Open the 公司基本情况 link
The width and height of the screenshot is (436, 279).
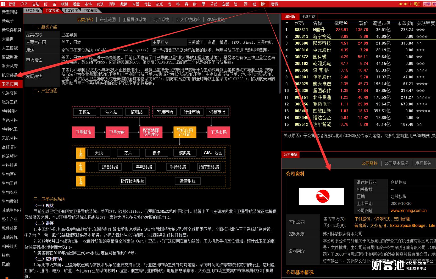[x=396, y=164]
